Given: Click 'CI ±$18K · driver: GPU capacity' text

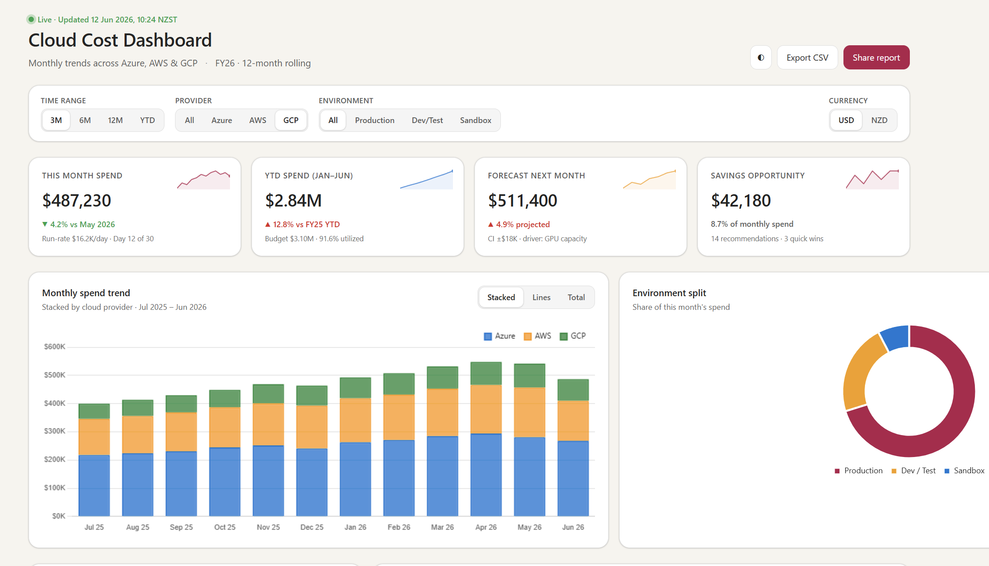Looking at the screenshot, I should [x=537, y=239].
